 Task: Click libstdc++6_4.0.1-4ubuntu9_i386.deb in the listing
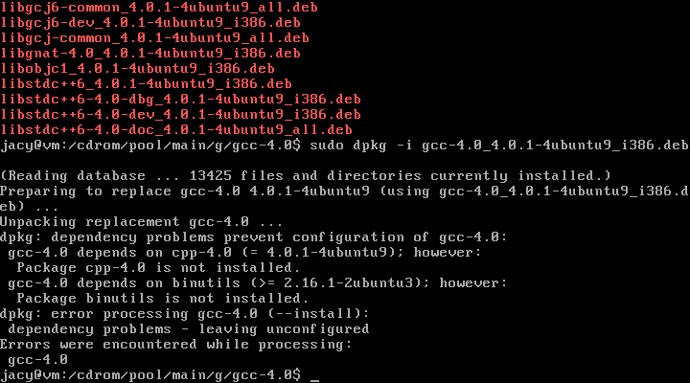[x=146, y=84]
